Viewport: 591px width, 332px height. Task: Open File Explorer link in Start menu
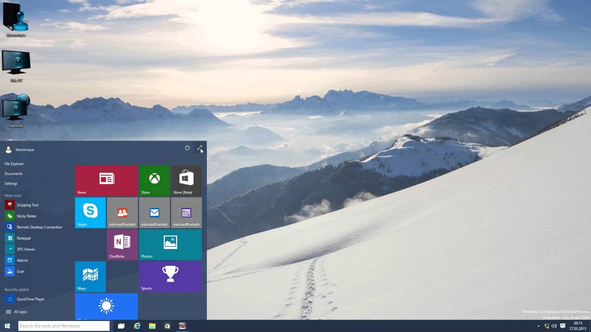tap(14, 164)
